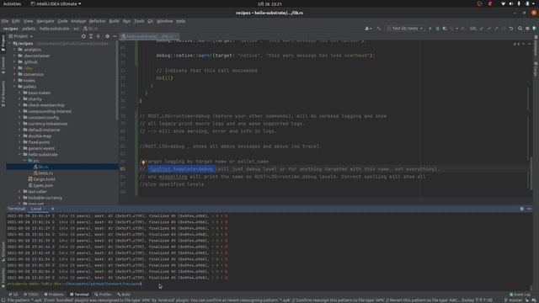Screen dimensions: 539x303
Task: Click the src breadcrumb in navigation bar
Action: 77,29
